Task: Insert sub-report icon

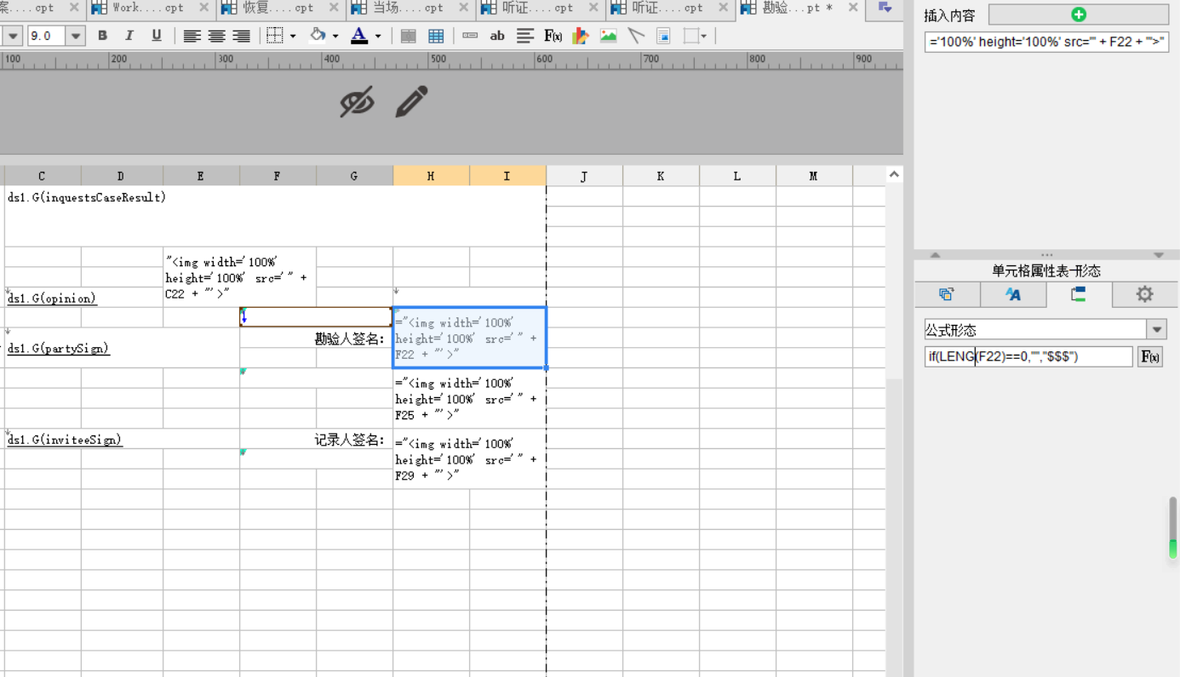Action: pyautogui.click(x=663, y=36)
